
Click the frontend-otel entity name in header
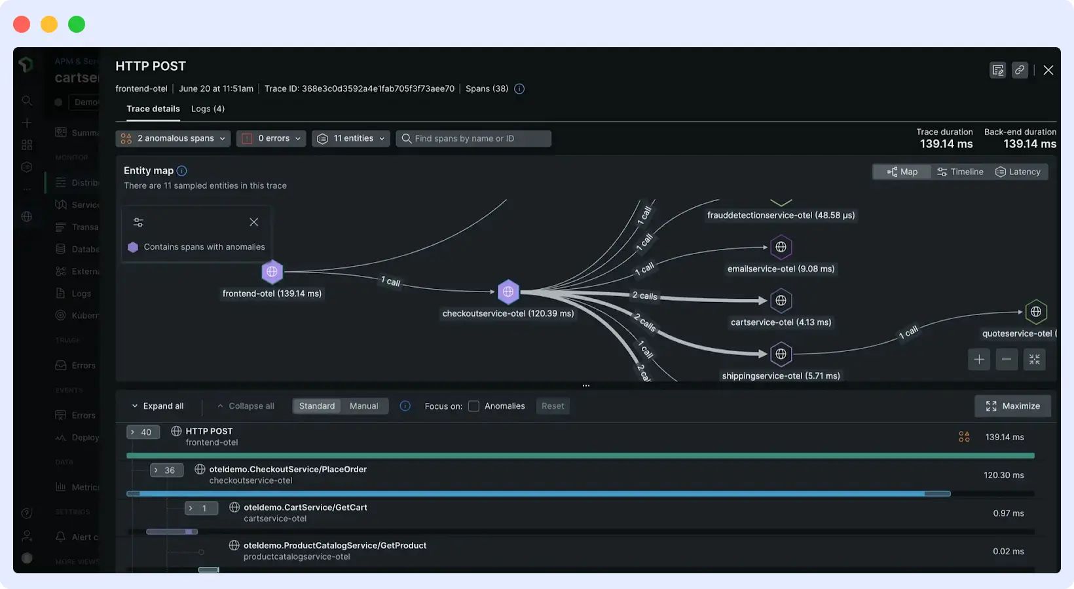point(141,88)
